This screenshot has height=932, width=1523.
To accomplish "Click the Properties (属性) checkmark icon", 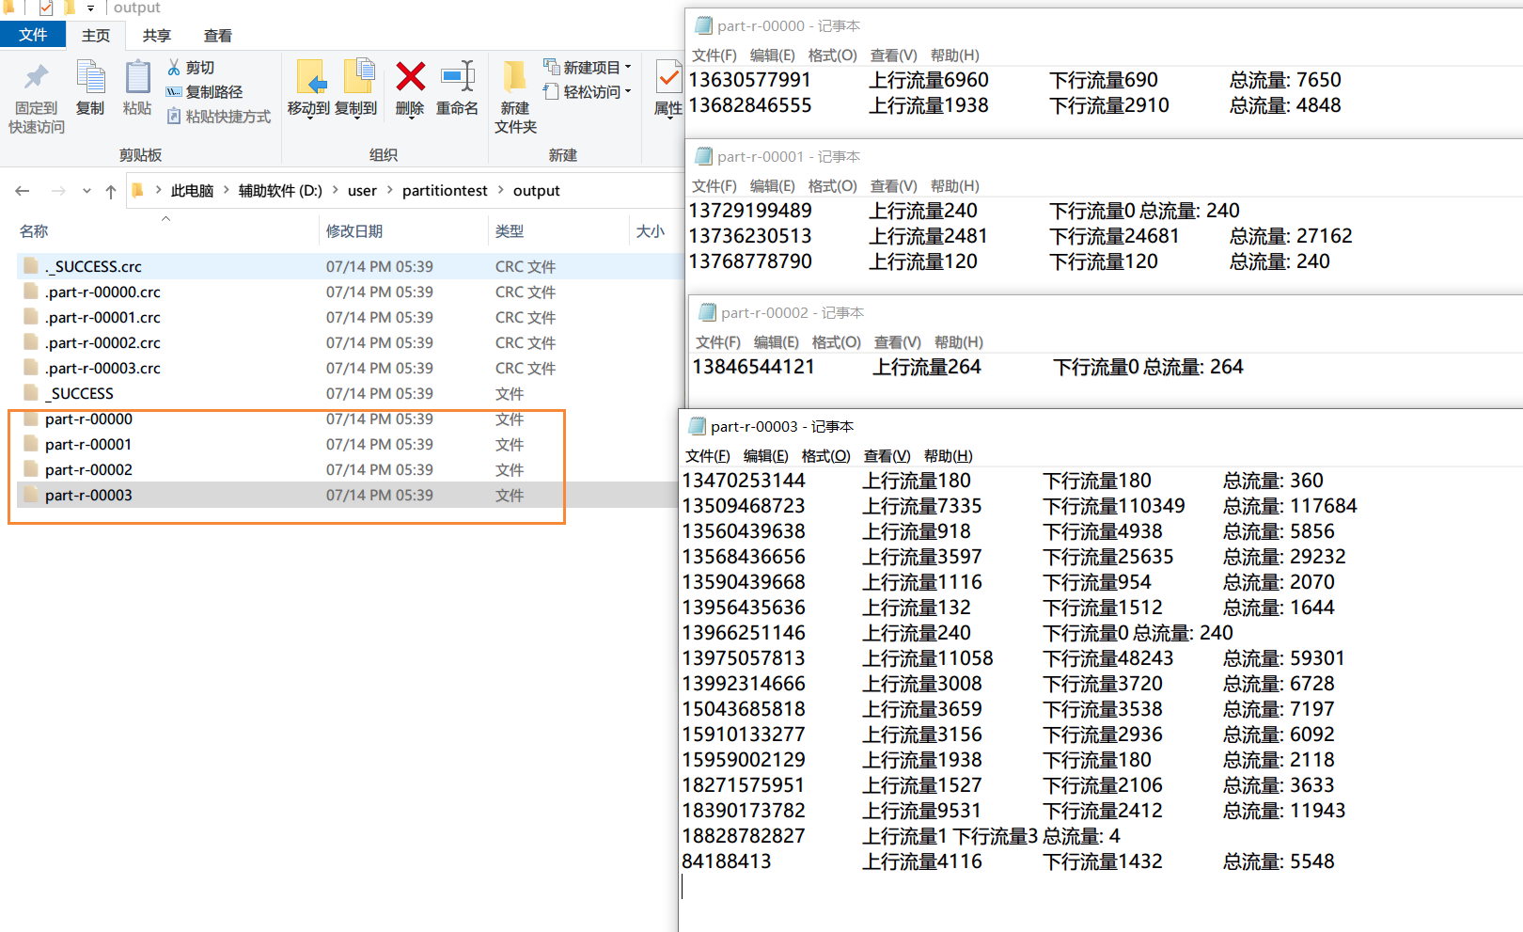I will [668, 77].
